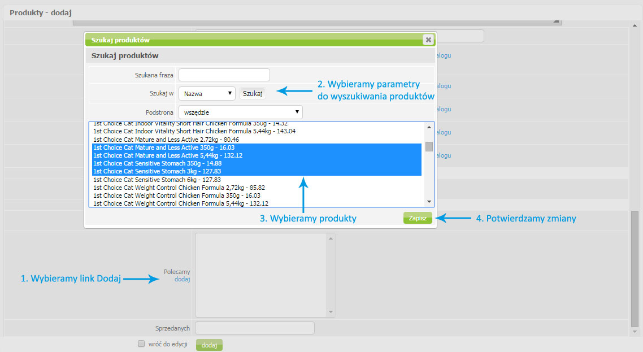Click the green Zapisz button
The image size is (643, 352).
pyautogui.click(x=418, y=218)
